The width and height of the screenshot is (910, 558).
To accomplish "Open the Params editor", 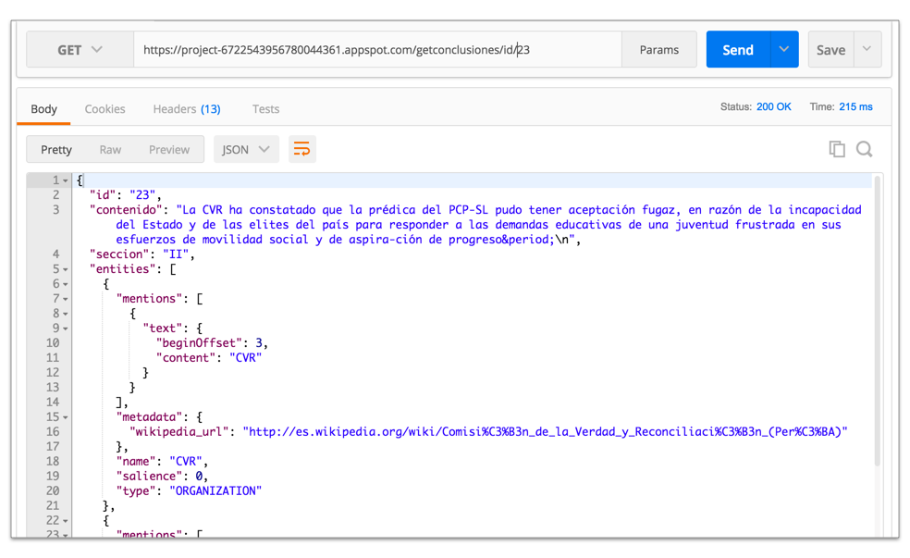I will click(658, 50).
